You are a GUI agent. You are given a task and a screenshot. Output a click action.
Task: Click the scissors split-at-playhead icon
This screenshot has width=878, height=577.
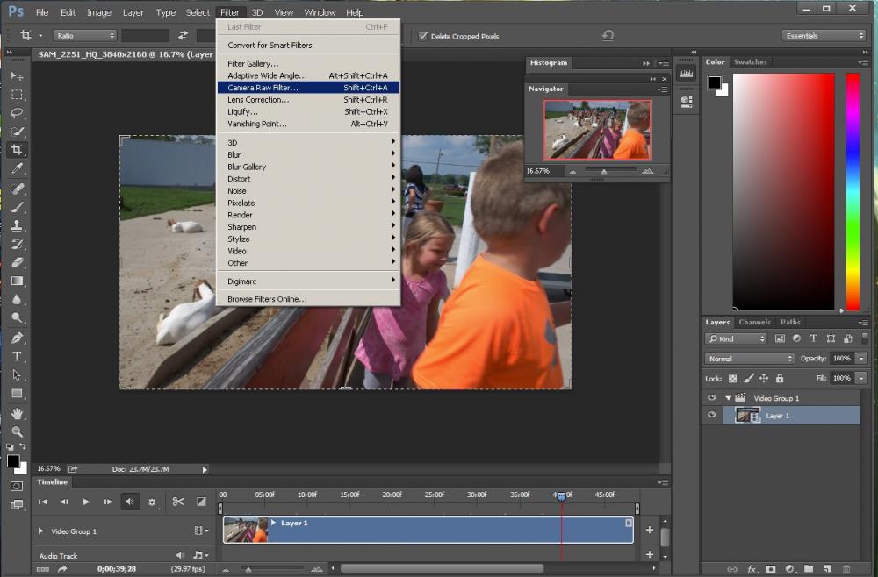point(178,502)
